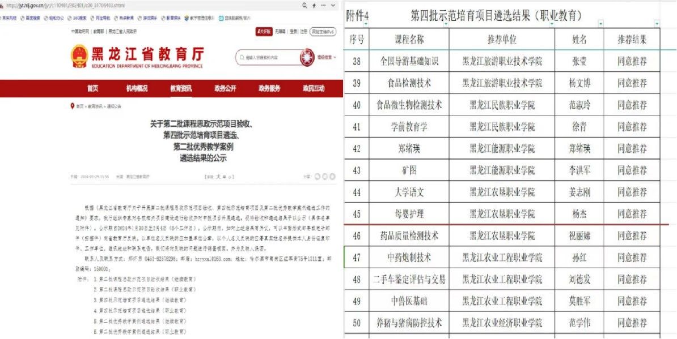Click the red 关怀版 button
Screen dimensions: 677x339
(x=264, y=32)
